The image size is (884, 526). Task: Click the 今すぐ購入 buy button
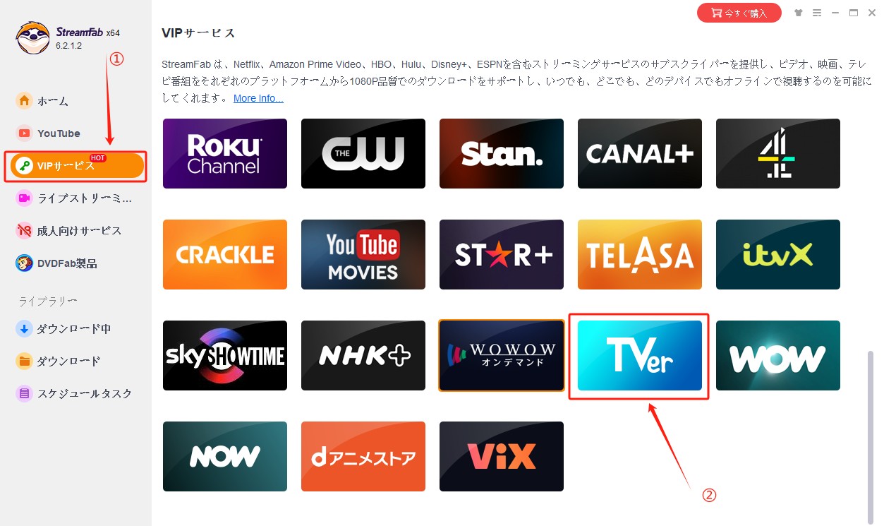(x=739, y=13)
